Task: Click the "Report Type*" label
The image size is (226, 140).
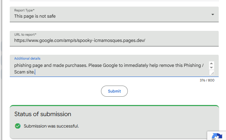Action: click(24, 10)
